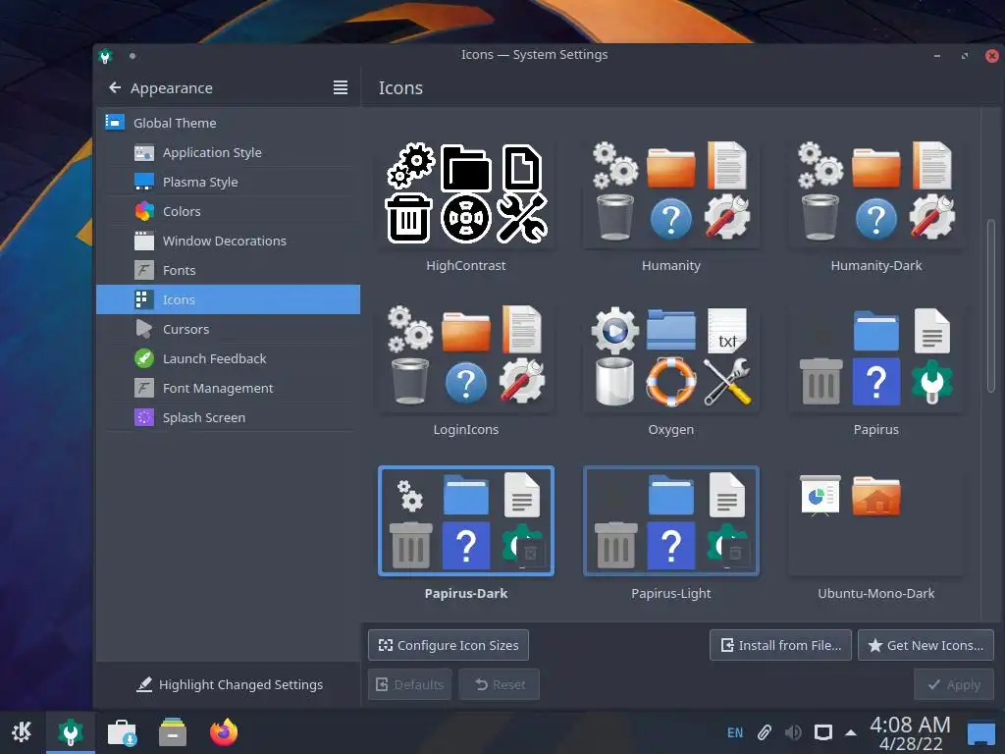Viewport: 1005px width, 754px height.
Task: Choose the Ubuntu-Mono-Dark icon theme
Action: (x=876, y=521)
